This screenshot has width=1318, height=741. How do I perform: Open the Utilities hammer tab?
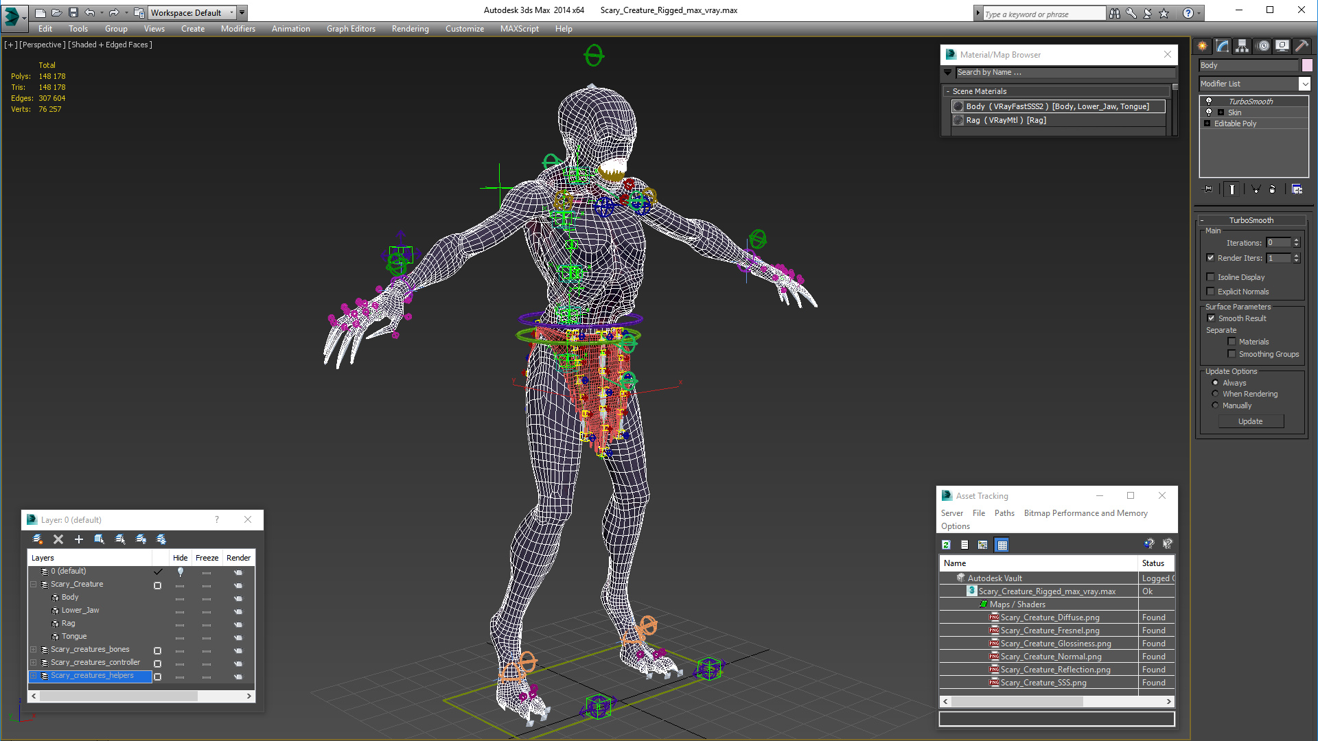[x=1302, y=46]
